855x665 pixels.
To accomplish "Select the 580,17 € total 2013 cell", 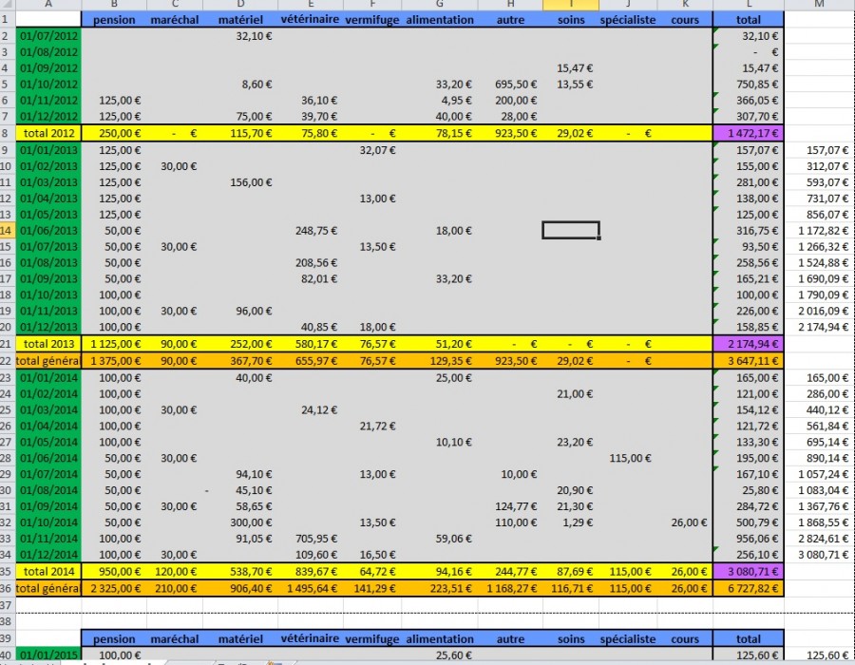I will point(311,344).
